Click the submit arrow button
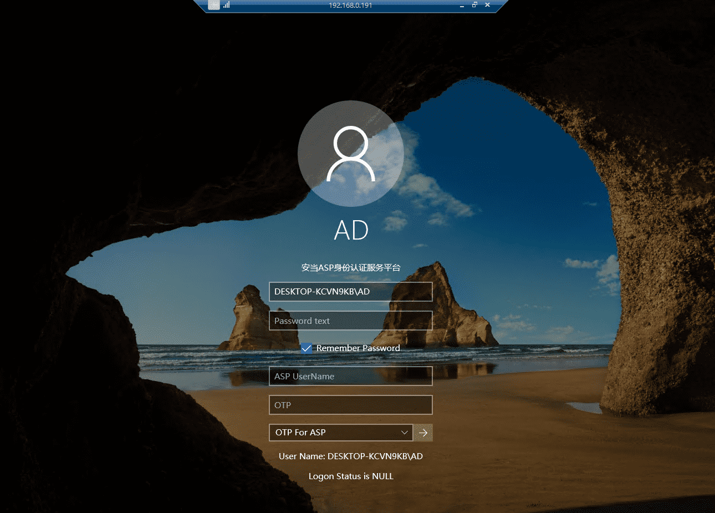This screenshot has width=715, height=513. pyautogui.click(x=423, y=433)
